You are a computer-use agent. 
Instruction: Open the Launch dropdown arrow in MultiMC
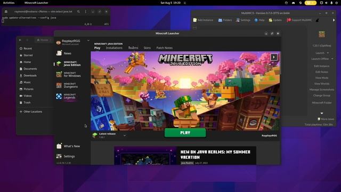pyautogui.click(x=328, y=53)
